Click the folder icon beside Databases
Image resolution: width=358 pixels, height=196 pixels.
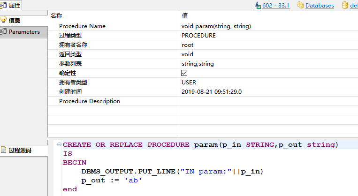300,6
